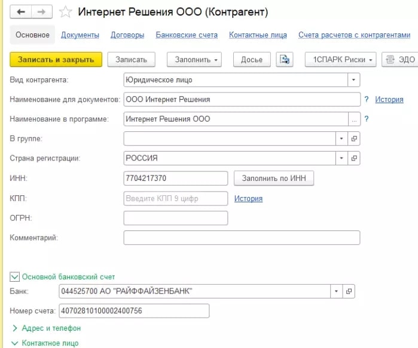
Task: Open Страна регистрации dropdown arrow
Action: click(x=341, y=158)
